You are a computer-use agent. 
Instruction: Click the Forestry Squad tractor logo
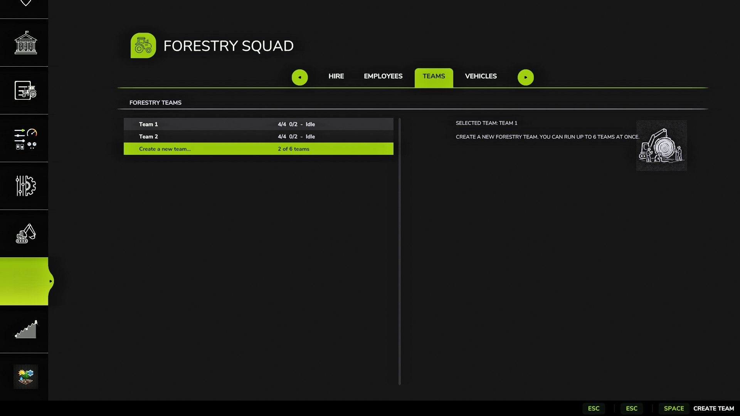pos(143,45)
